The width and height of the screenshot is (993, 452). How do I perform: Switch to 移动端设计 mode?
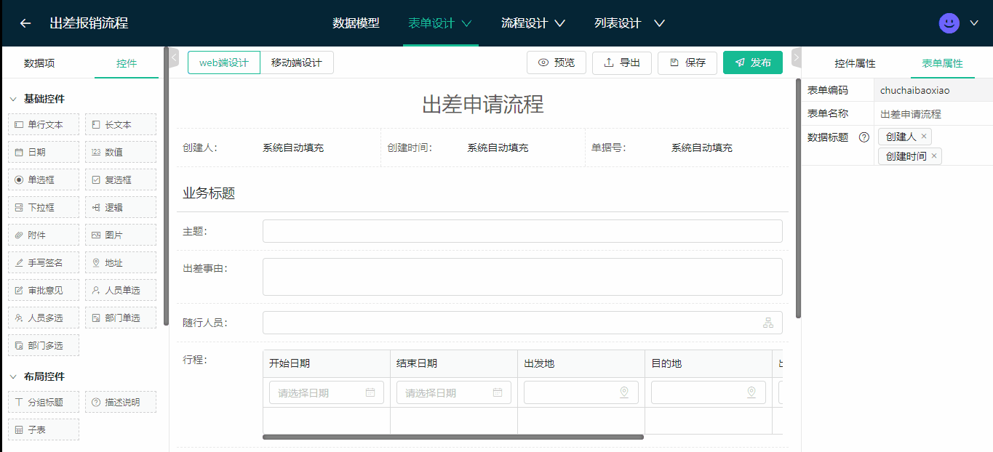click(297, 62)
